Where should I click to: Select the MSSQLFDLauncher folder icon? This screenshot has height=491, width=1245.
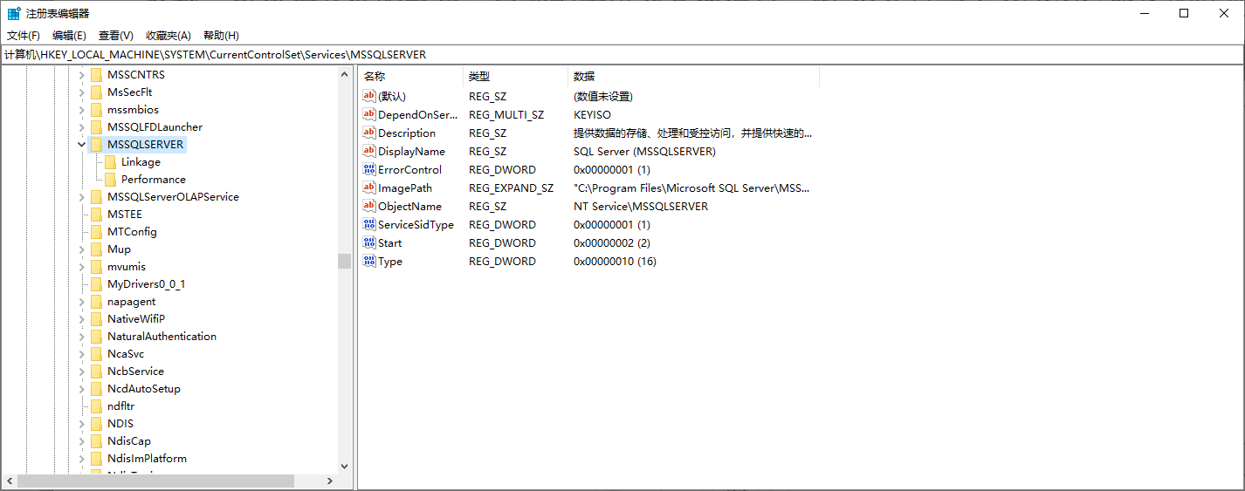pyautogui.click(x=96, y=127)
